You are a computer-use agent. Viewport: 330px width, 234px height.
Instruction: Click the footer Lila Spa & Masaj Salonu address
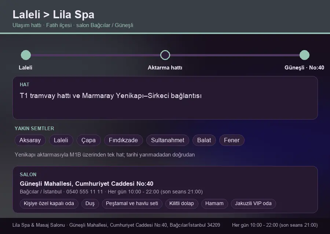click(116, 225)
